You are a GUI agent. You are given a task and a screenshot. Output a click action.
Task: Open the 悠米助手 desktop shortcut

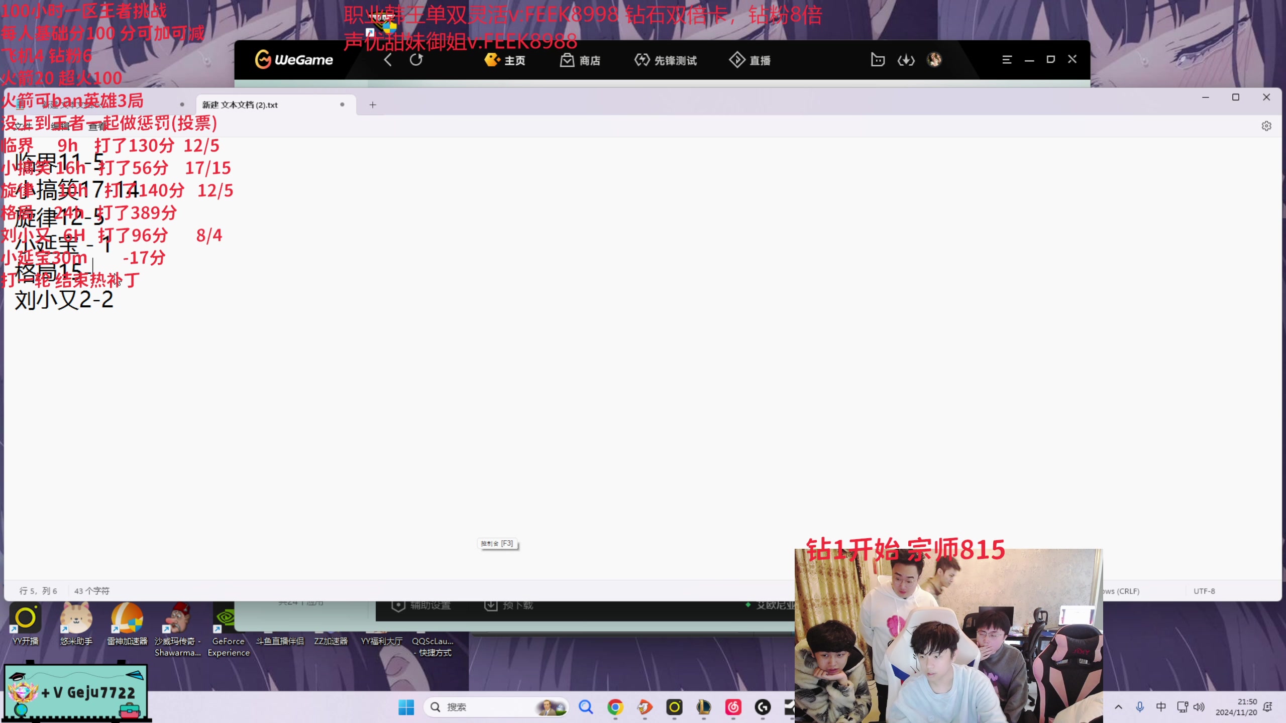click(76, 625)
